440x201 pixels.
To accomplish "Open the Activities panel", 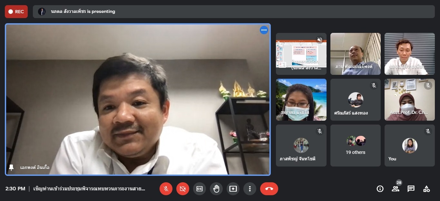I will (x=426, y=189).
